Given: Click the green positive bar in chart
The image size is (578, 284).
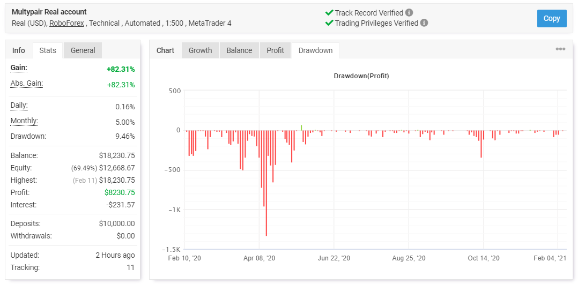Looking at the screenshot, I should click(x=301, y=128).
